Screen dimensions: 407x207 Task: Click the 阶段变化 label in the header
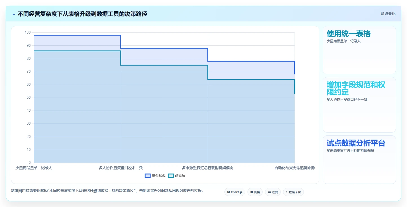tap(388, 14)
